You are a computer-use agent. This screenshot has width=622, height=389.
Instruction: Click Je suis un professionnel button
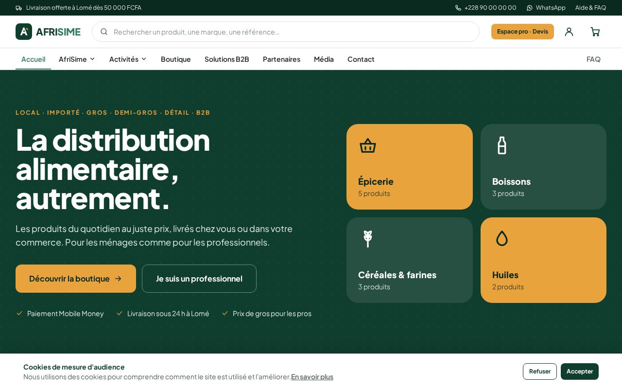tap(199, 279)
